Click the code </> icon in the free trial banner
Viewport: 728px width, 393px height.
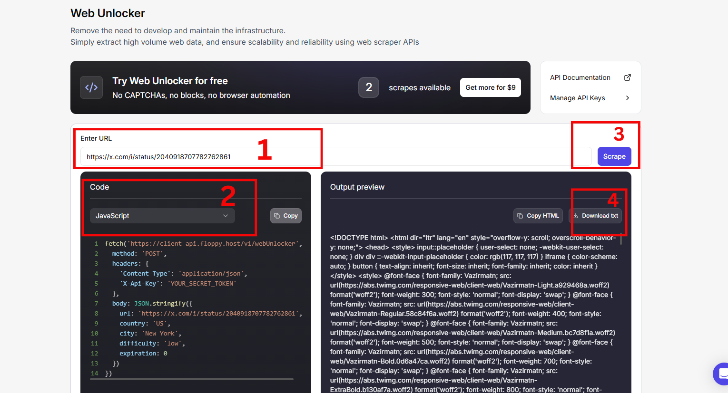point(91,87)
